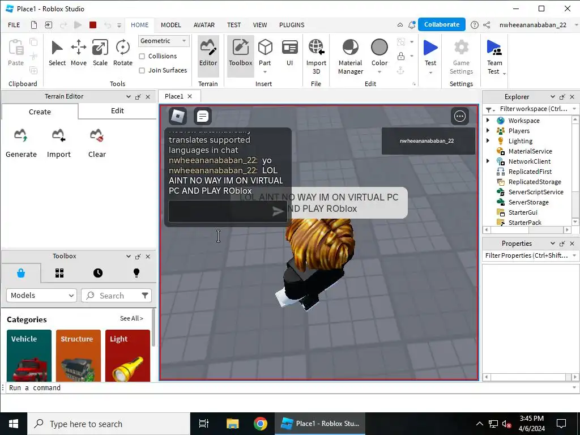Expand the Workspace tree node
The width and height of the screenshot is (580, 435).
click(x=488, y=120)
